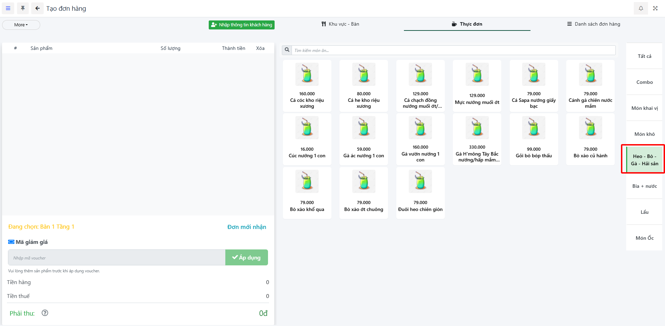This screenshot has height=326, width=665.
Task: Select the Mực nướng muối ớt dish image
Action: coord(477,74)
